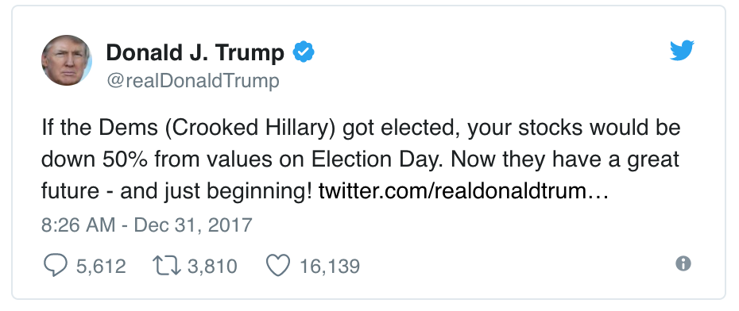
Task: Click the blue verified badge
Action: [x=304, y=52]
